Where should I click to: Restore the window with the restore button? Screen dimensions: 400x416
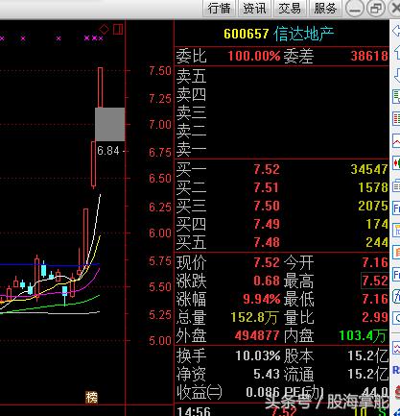pyautogui.click(x=376, y=8)
